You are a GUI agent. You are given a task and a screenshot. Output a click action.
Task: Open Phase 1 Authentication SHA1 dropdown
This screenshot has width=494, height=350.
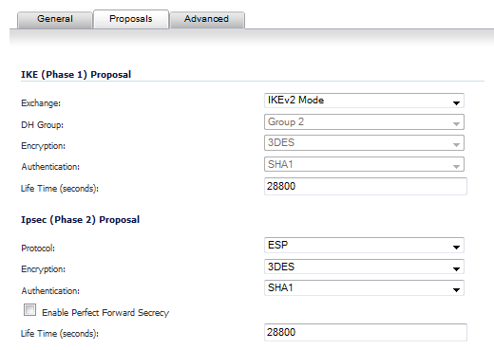click(364, 164)
